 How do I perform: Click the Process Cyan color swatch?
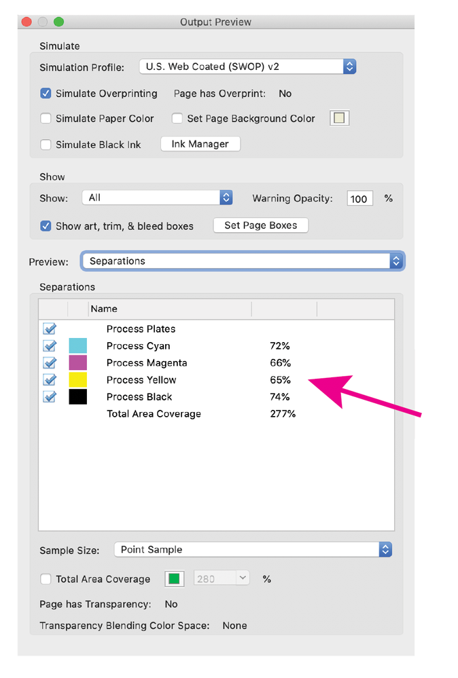77,346
